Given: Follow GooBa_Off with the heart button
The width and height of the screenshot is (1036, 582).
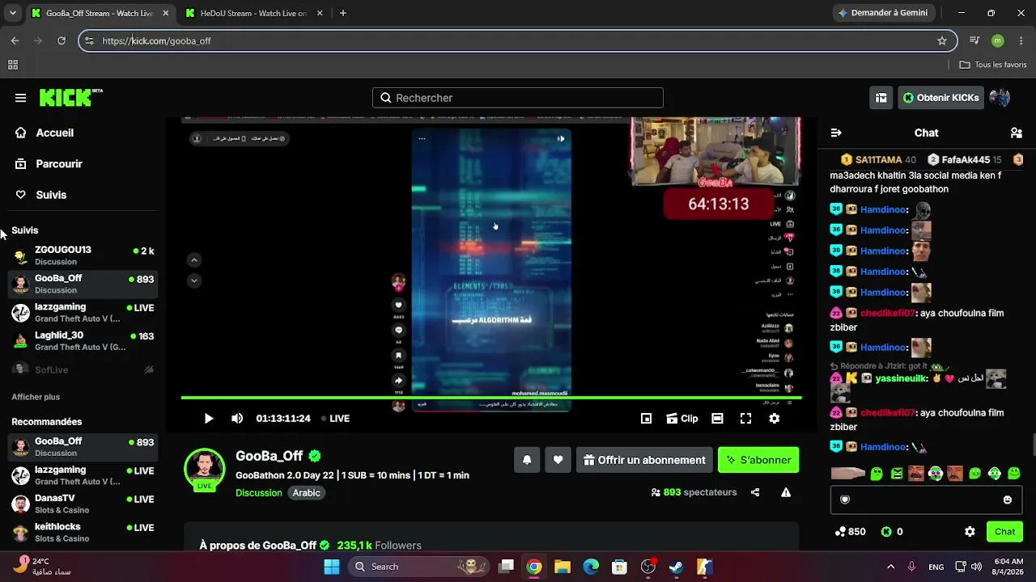Looking at the screenshot, I should pyautogui.click(x=558, y=460).
